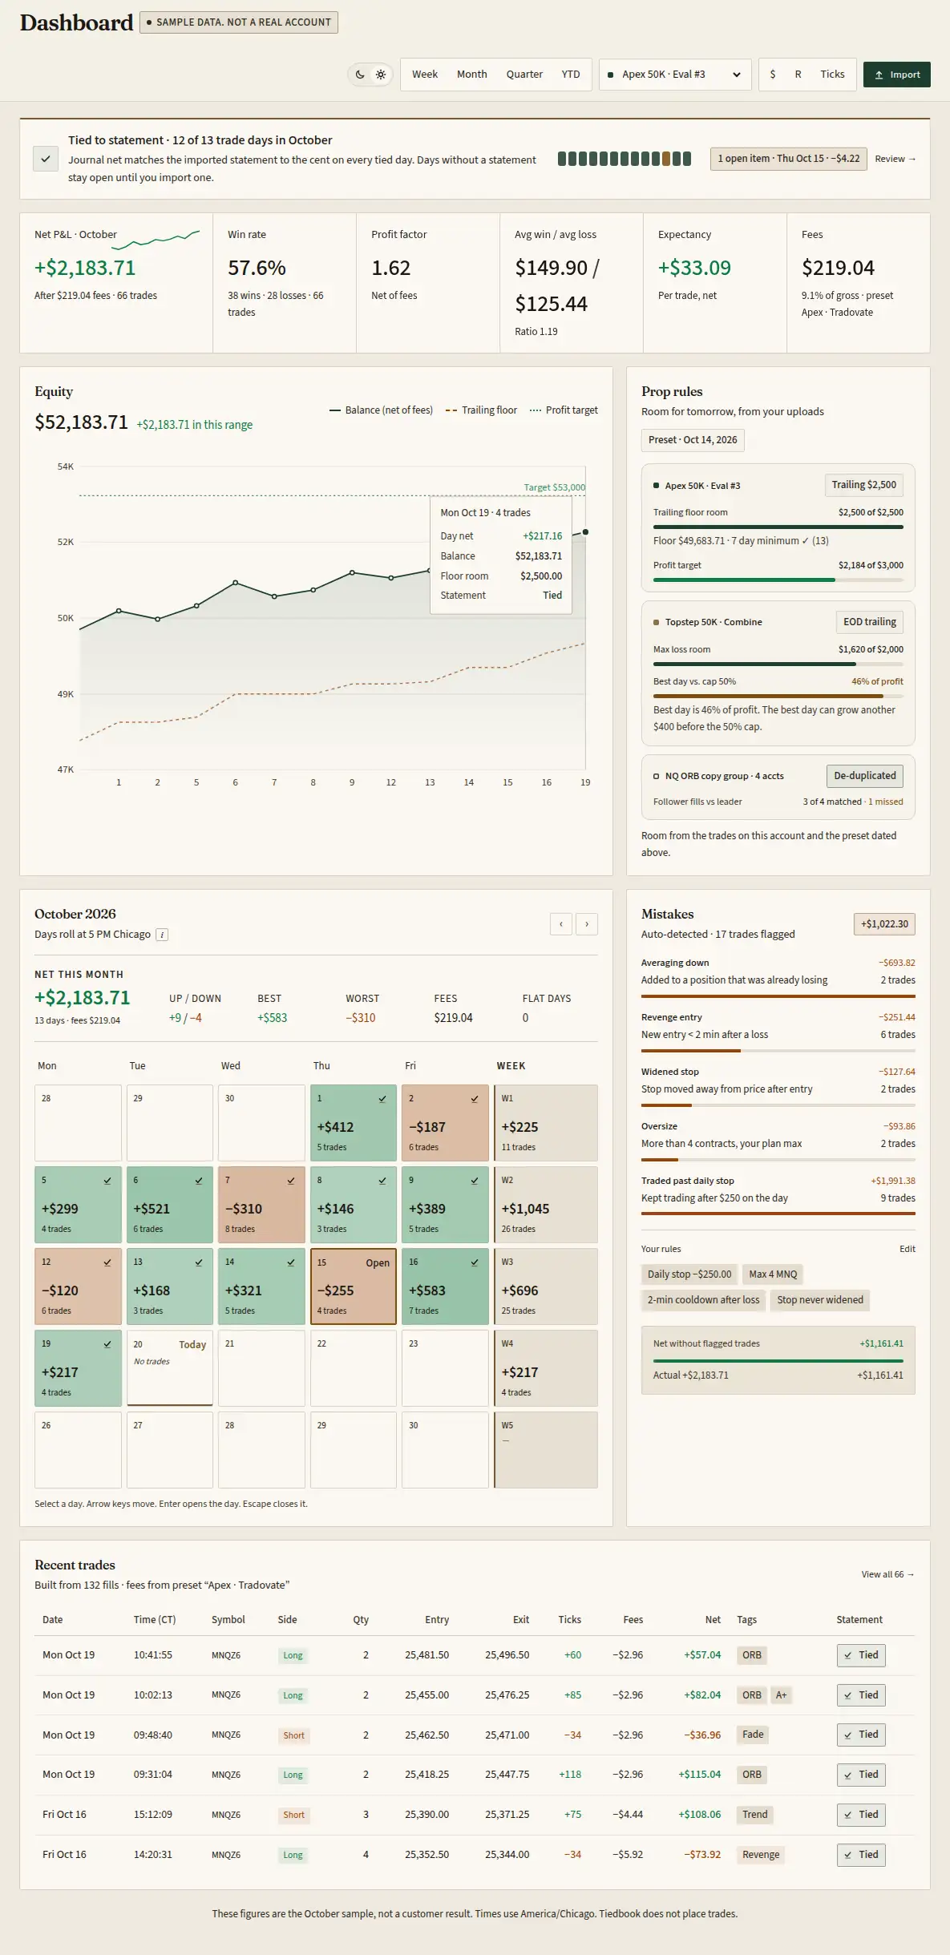Open the View all 66 link
The image size is (950, 1955).
click(888, 1574)
